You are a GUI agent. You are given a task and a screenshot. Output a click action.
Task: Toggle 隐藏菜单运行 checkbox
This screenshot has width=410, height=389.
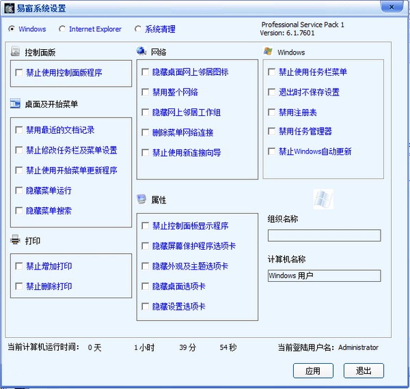point(19,190)
